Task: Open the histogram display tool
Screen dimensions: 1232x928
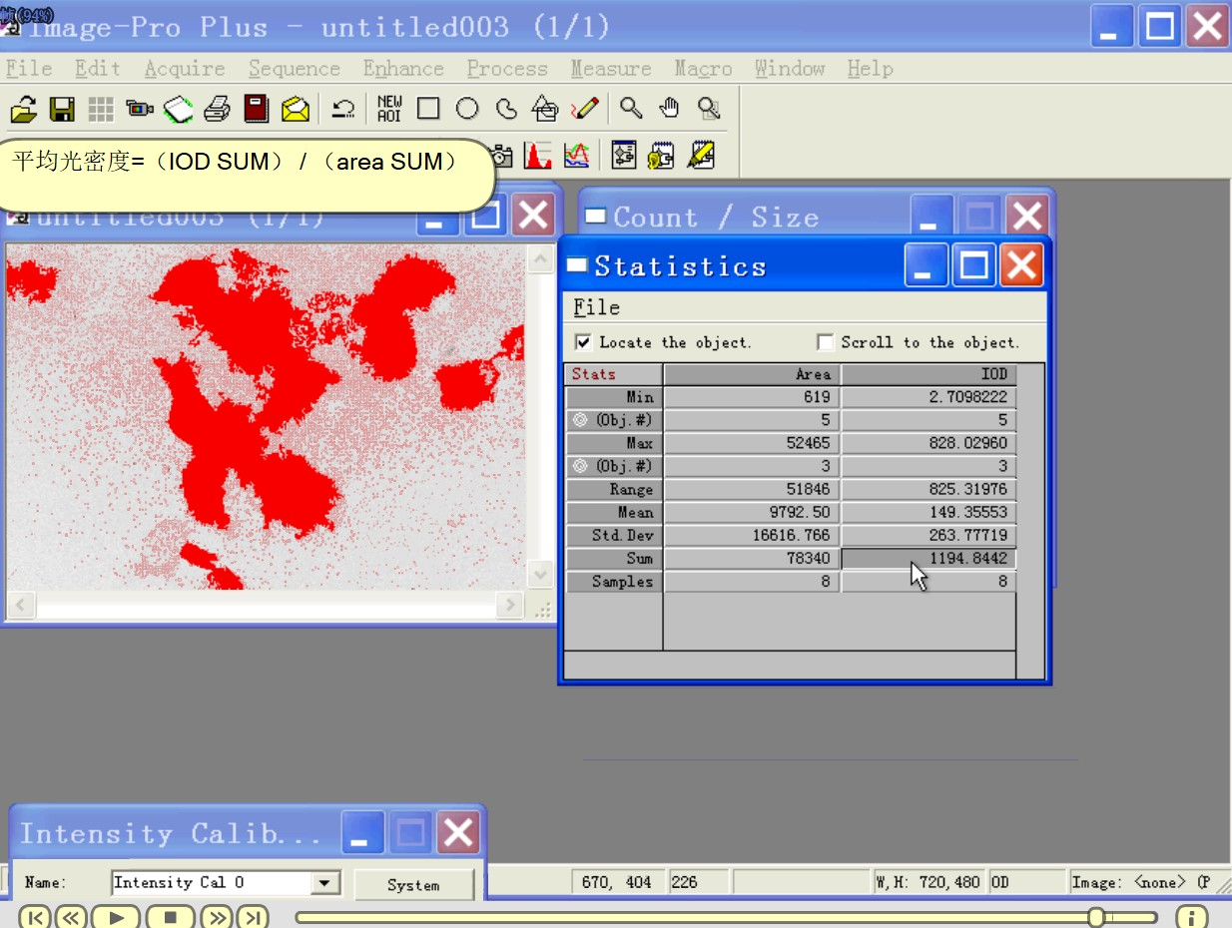Action: pos(537,155)
